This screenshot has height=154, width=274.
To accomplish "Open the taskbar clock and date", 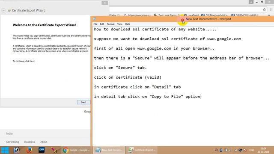I will coord(263,150).
